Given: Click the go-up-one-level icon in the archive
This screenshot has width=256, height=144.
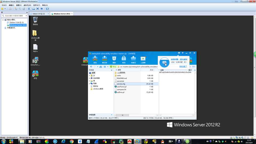Looking at the screenshot, I should click(101, 67).
